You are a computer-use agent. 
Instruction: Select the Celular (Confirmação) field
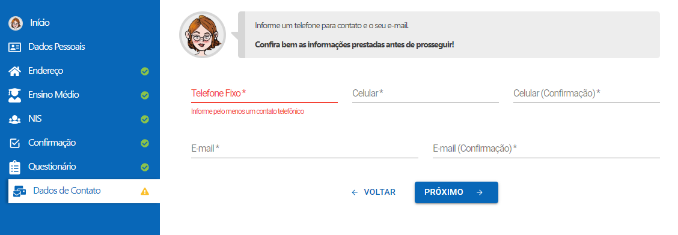point(586,94)
